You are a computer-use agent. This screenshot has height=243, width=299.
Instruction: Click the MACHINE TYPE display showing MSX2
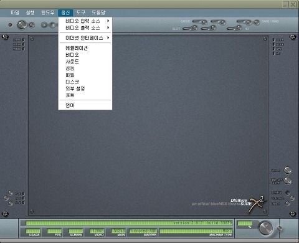point(196,231)
